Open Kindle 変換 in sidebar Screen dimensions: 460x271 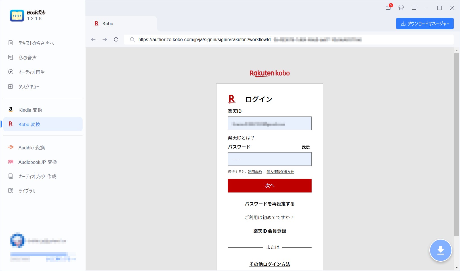(30, 110)
